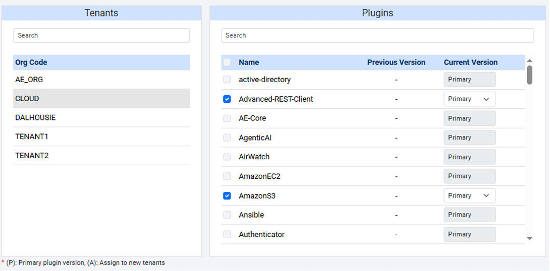
Task: Click the AgenticAI plugin name
Action: point(255,138)
